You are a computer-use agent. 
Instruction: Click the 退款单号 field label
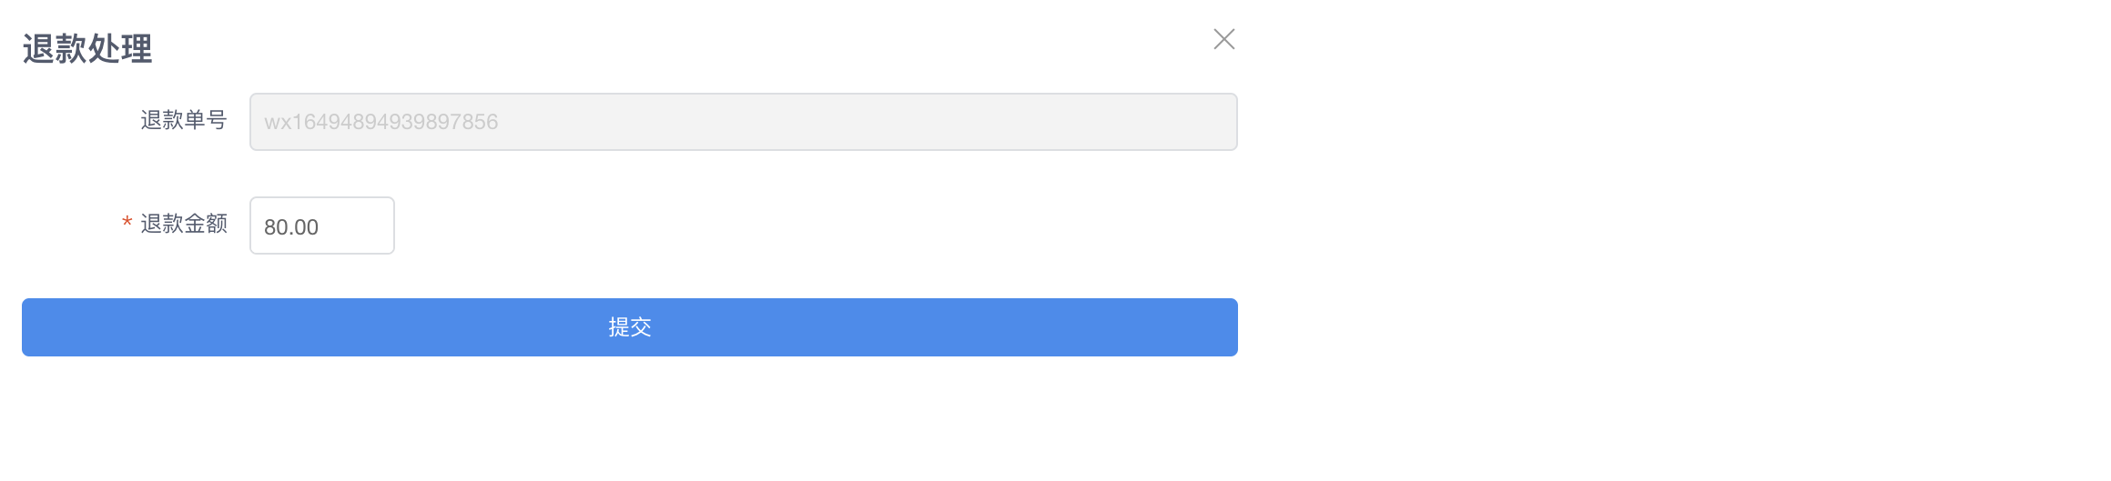click(x=184, y=120)
